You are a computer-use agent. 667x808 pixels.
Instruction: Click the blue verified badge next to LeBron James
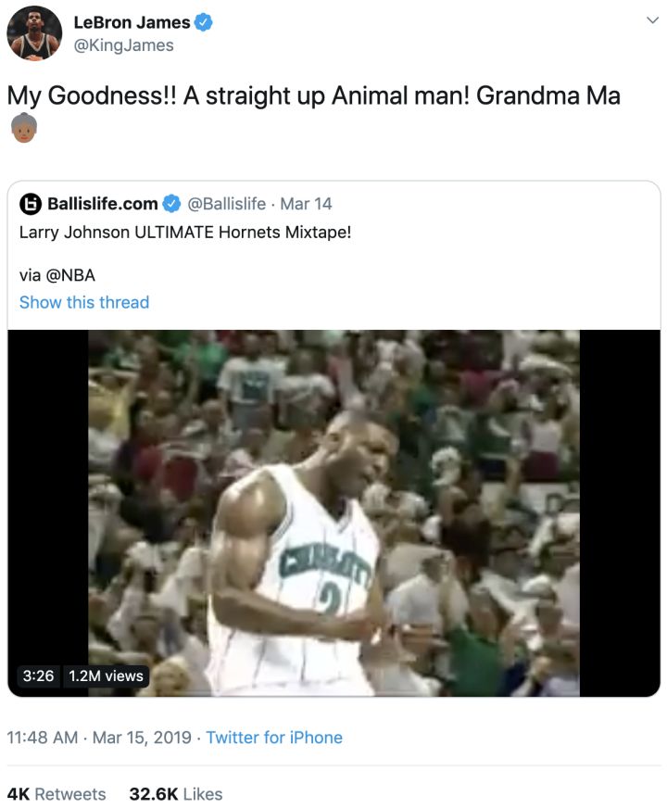coord(205,23)
